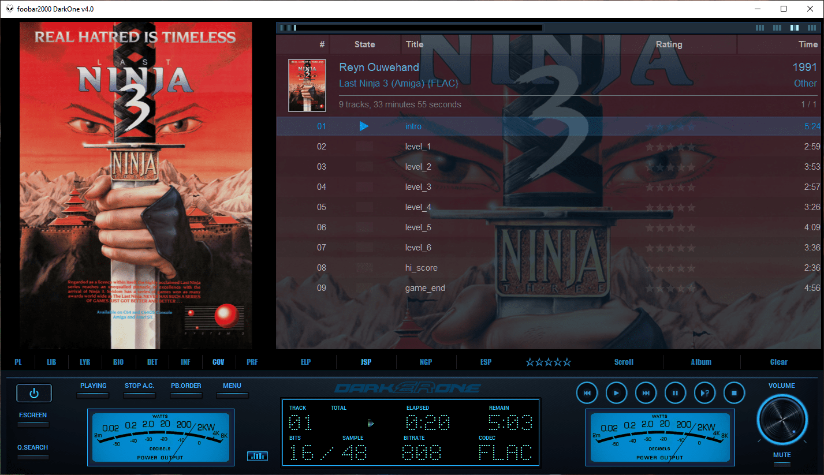Select track level_3

click(x=548, y=187)
